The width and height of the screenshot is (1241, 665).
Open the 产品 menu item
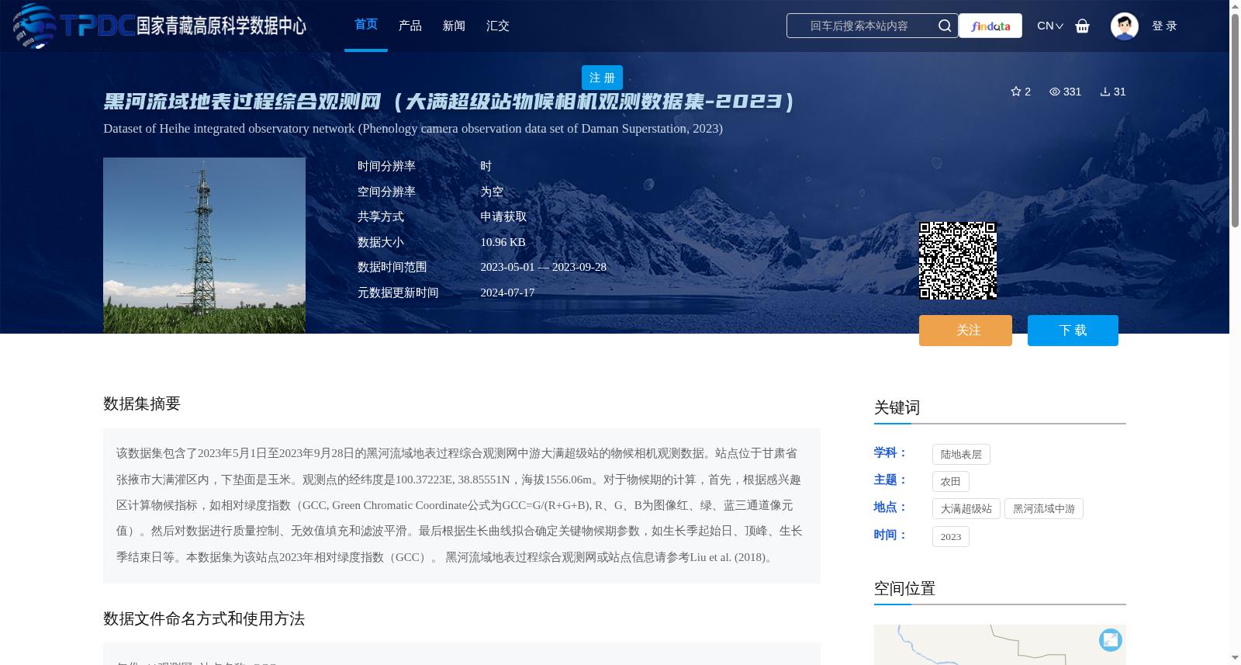410,26
